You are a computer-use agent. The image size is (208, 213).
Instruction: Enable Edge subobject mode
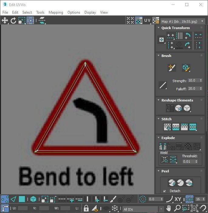pos(13,199)
